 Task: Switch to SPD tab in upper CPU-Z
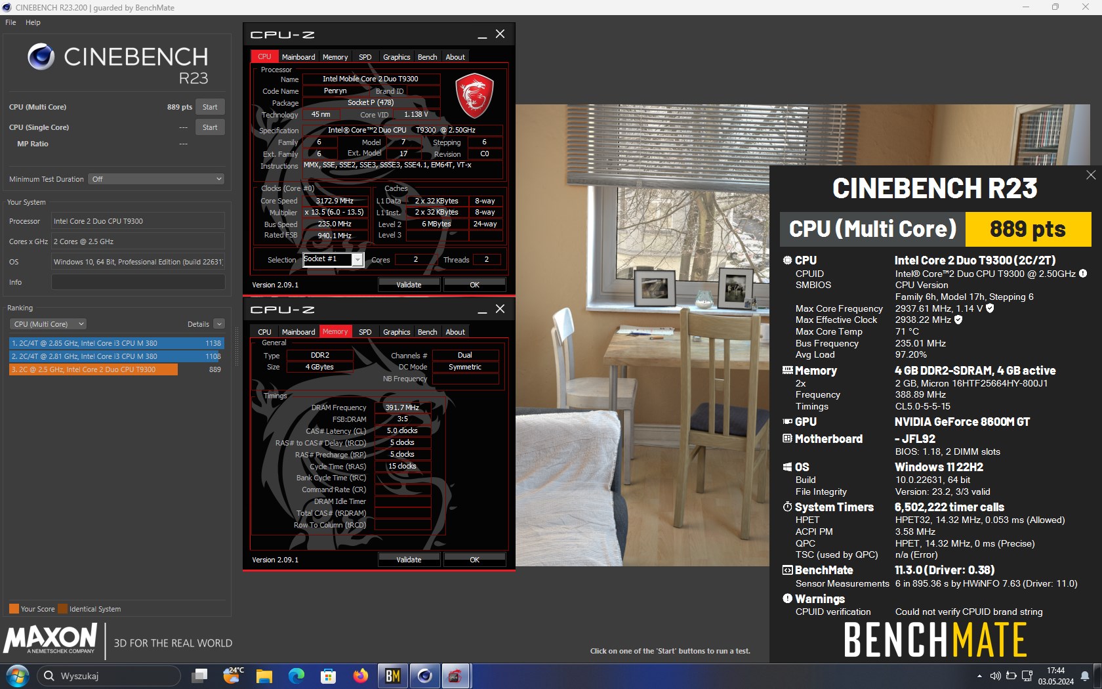point(365,57)
